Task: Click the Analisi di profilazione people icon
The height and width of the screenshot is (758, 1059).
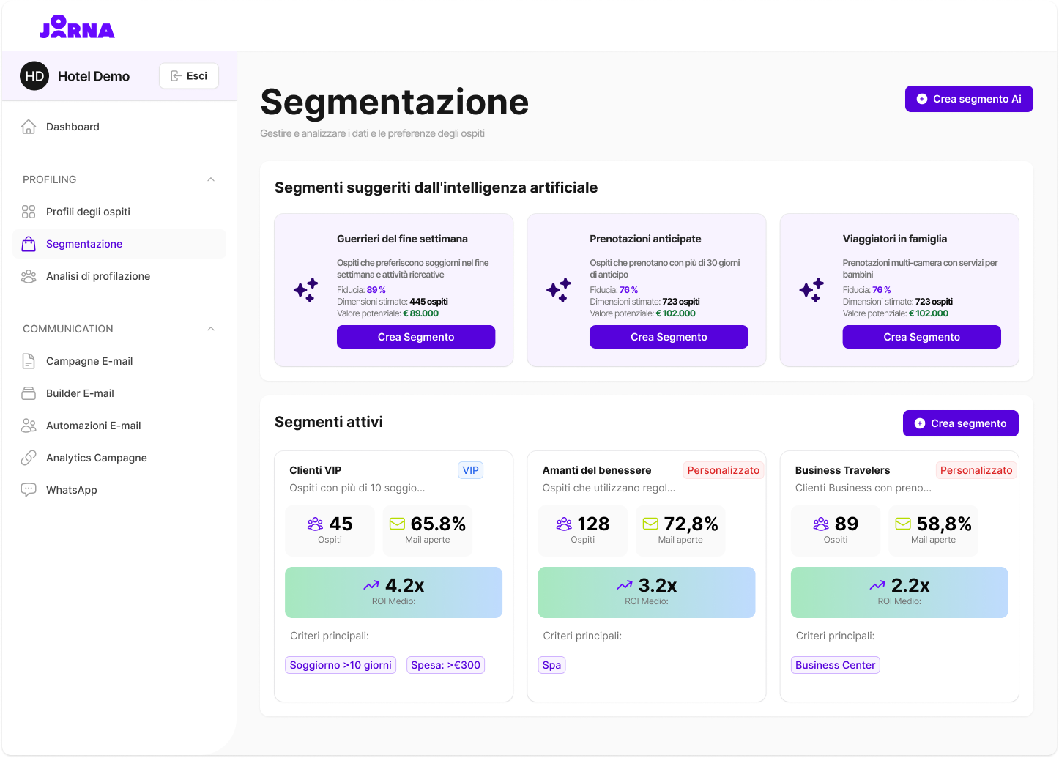Action: (29, 276)
